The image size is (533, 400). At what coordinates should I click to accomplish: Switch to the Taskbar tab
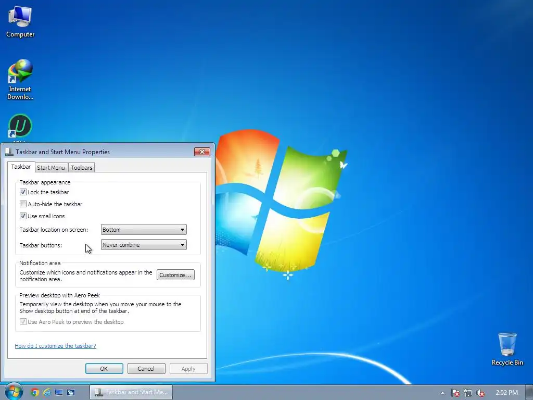click(21, 167)
